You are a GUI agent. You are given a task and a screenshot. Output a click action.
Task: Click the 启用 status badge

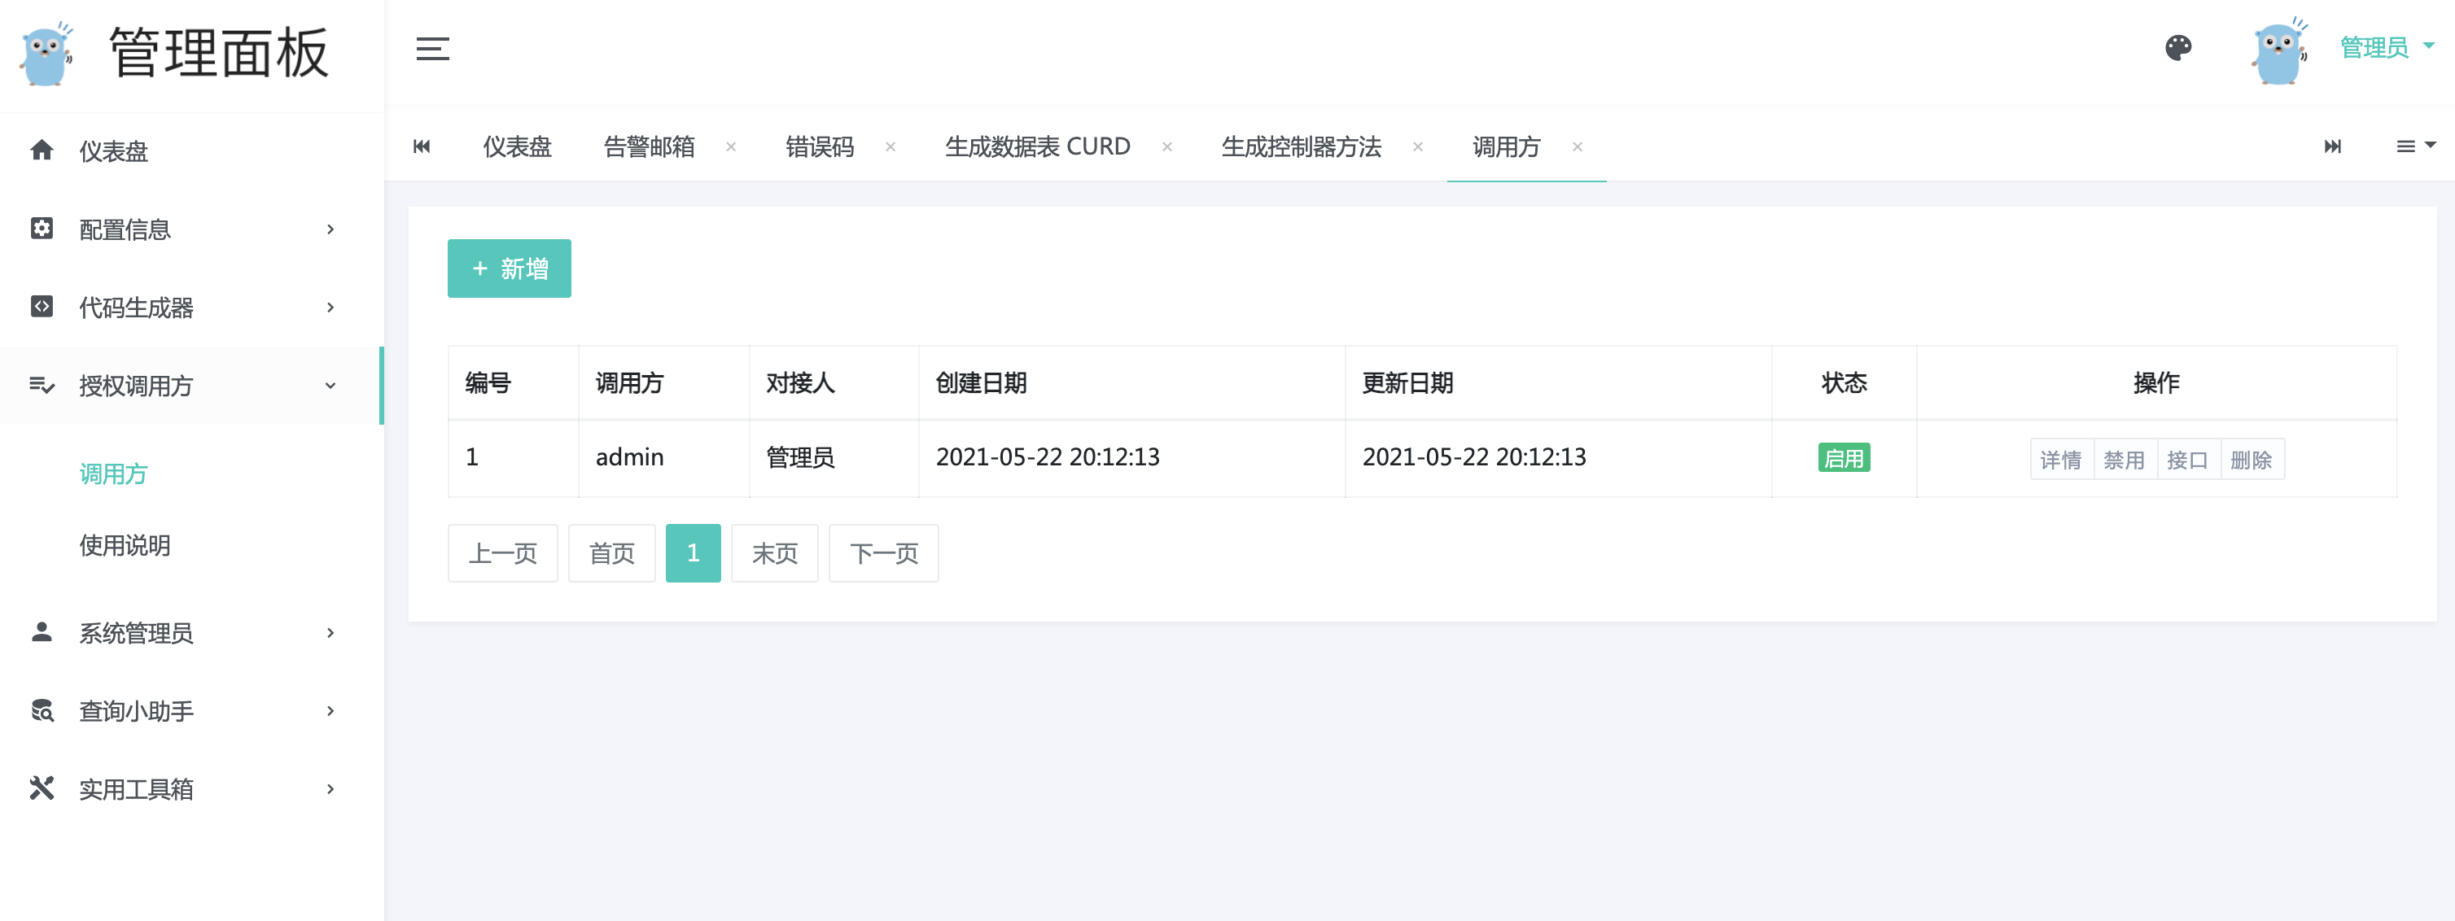(1843, 458)
